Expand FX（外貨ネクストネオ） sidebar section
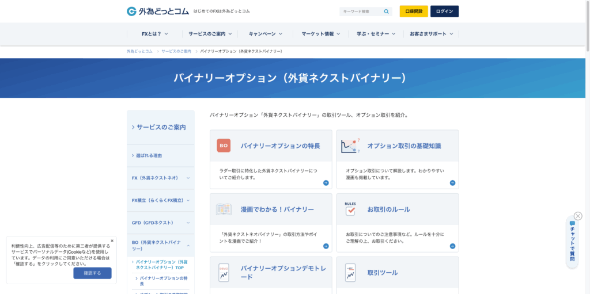This screenshot has height=294, width=590. (161, 178)
